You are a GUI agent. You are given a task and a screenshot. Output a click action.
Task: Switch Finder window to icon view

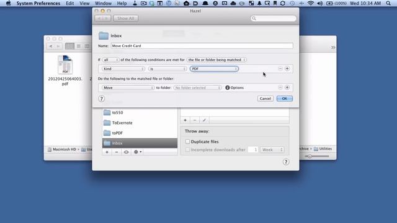69,46
